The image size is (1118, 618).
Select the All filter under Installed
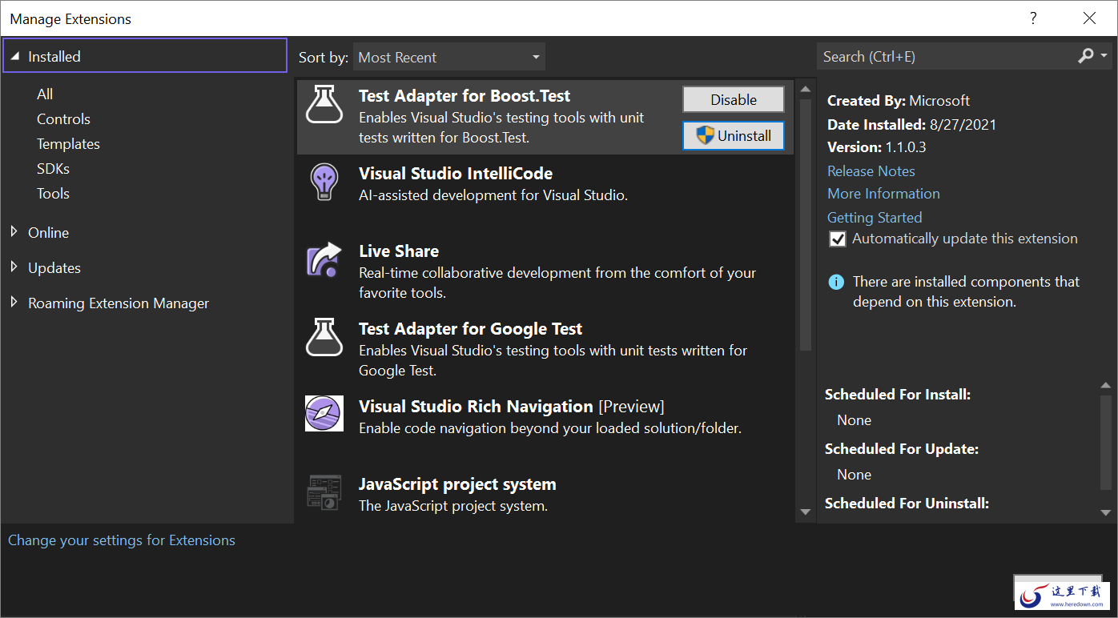[45, 94]
